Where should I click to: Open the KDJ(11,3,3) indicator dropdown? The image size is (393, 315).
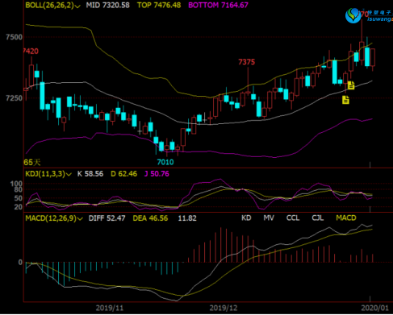click(48, 174)
